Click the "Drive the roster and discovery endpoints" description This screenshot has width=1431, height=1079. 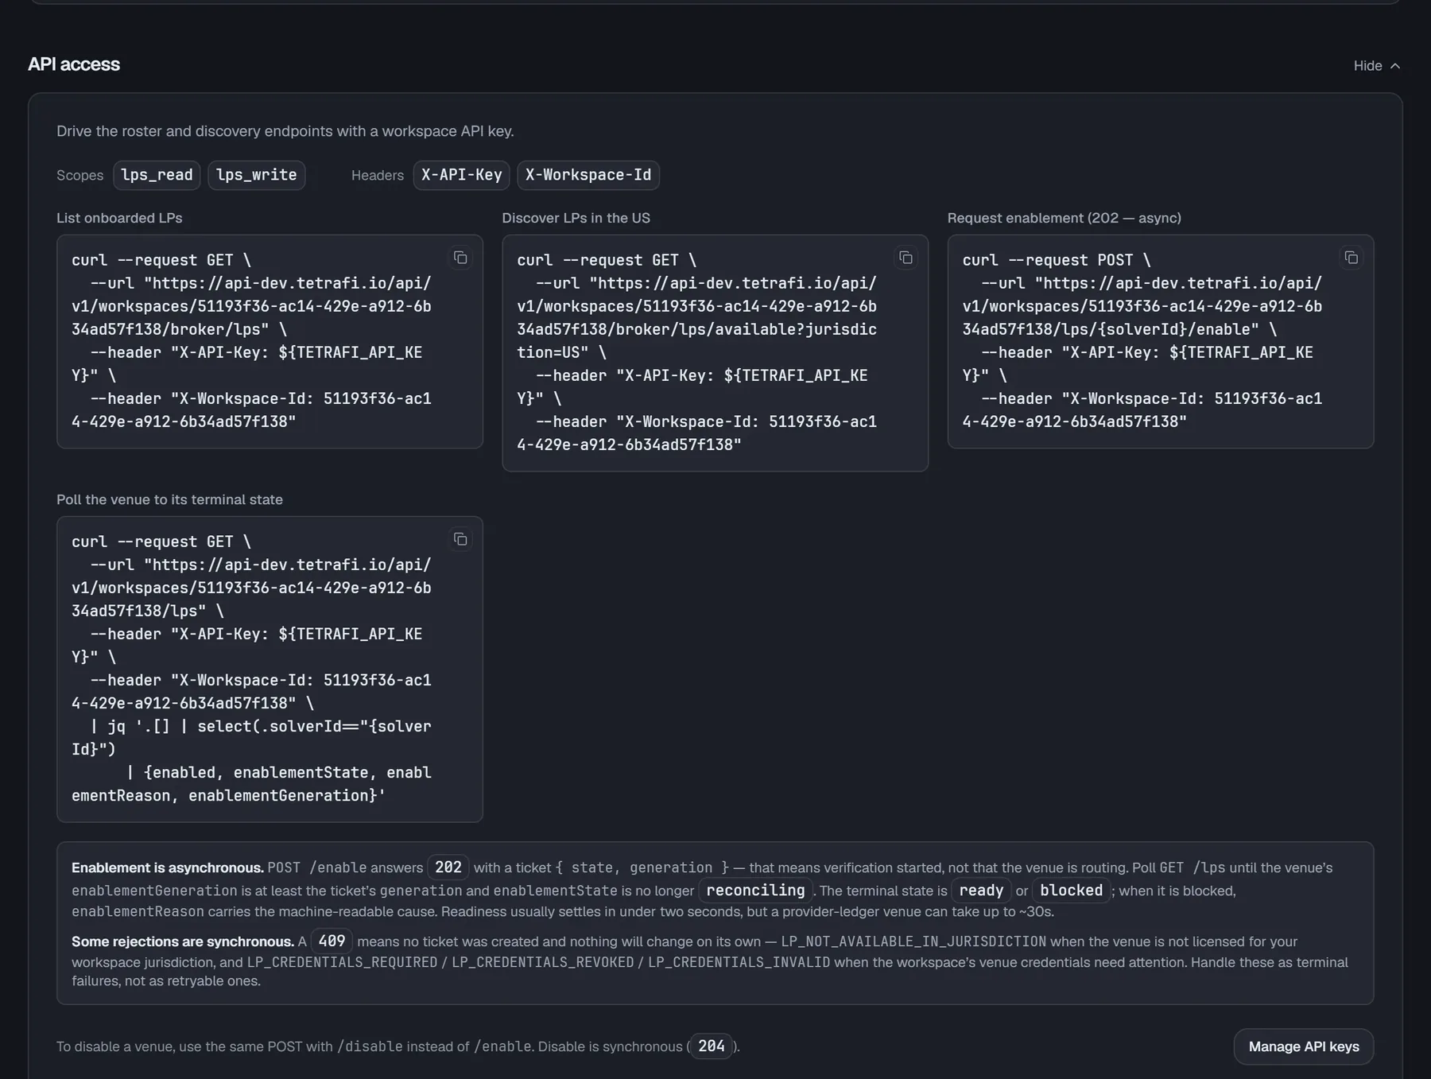[285, 131]
